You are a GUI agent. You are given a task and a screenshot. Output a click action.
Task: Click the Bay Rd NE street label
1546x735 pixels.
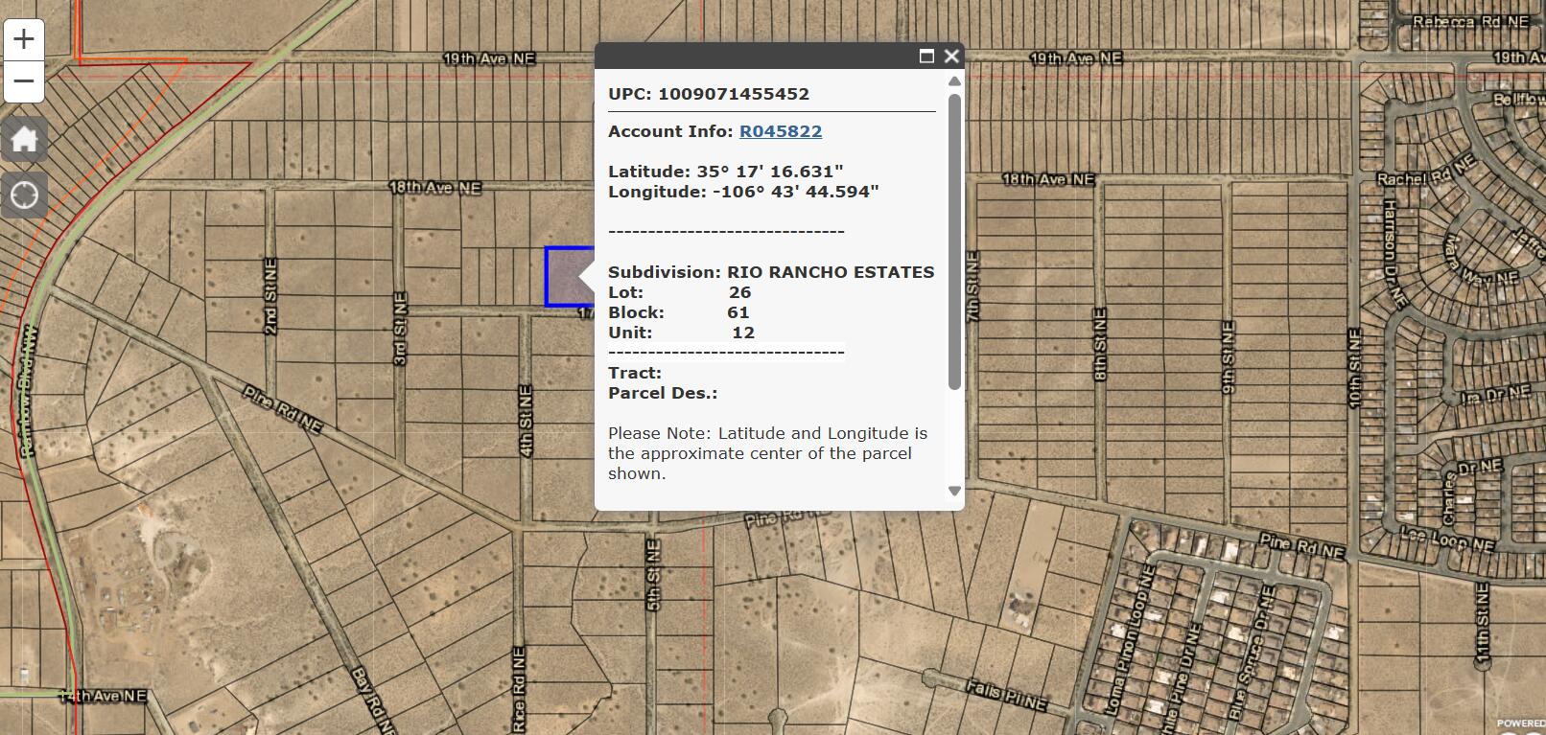click(x=373, y=701)
